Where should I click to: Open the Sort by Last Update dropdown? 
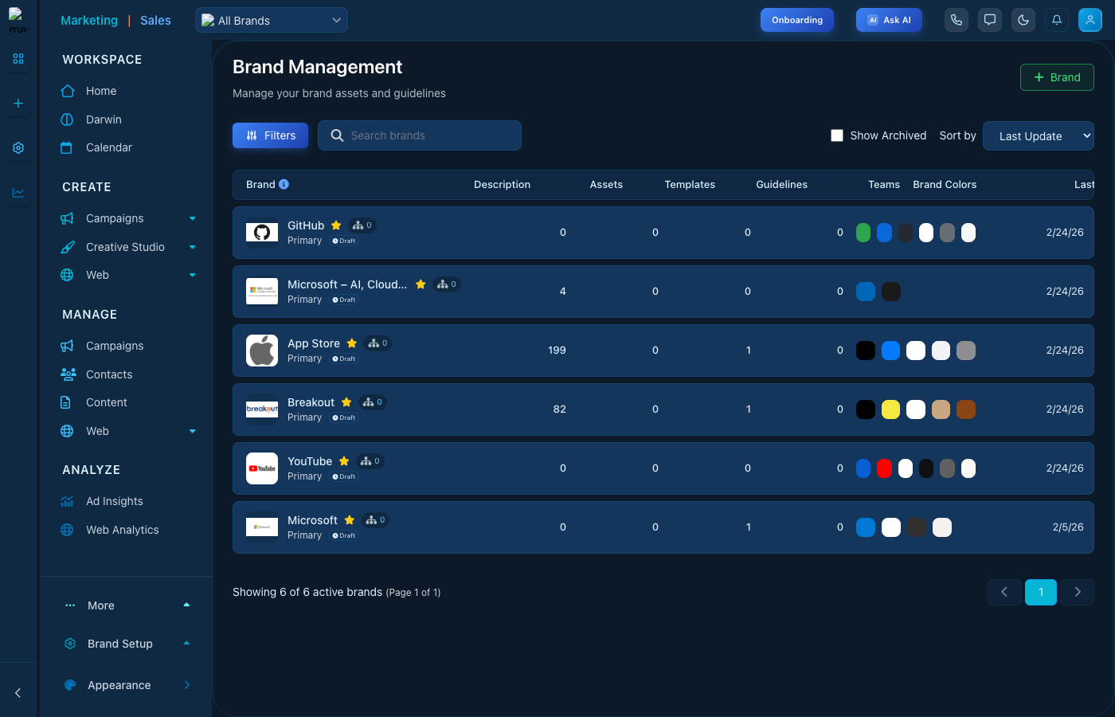1039,135
